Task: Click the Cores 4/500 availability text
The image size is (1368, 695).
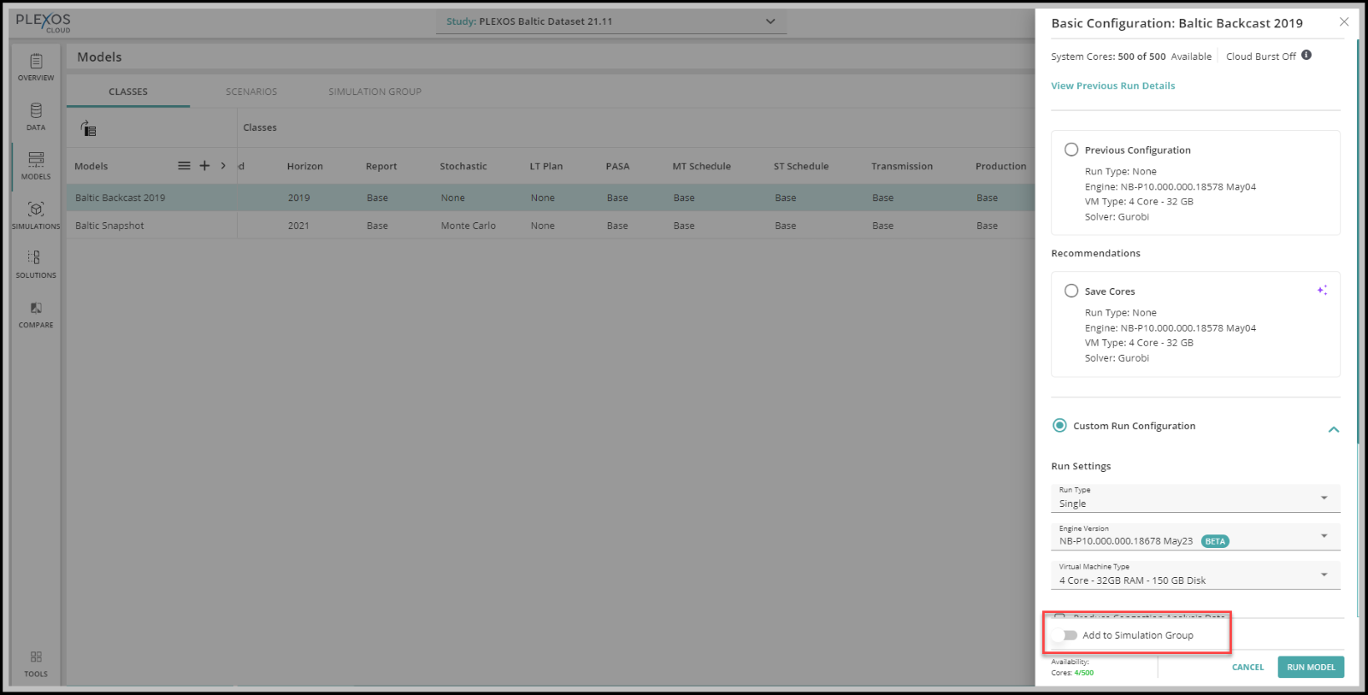Action: 1072,673
